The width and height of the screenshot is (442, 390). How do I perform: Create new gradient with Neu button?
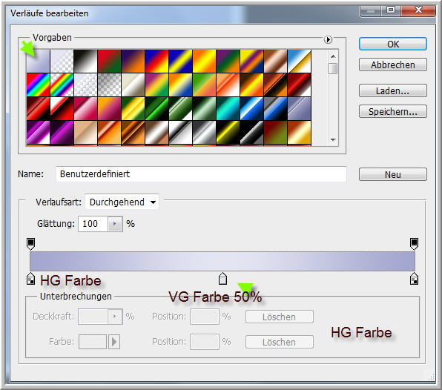(392, 174)
